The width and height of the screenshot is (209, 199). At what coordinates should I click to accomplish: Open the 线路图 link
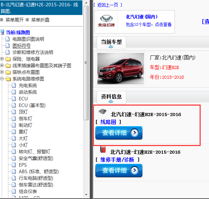[x=108, y=122]
